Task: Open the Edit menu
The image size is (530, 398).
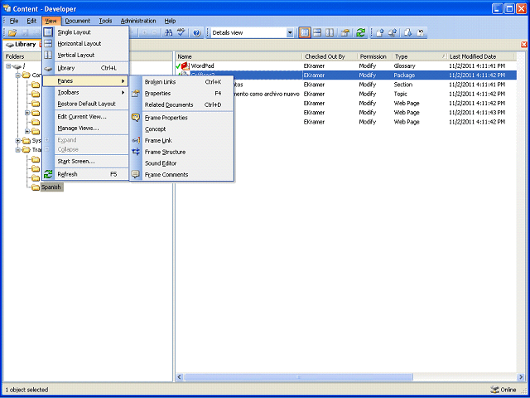Action: click(x=31, y=21)
